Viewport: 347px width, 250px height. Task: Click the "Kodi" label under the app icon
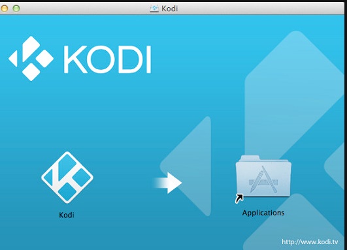pos(67,215)
